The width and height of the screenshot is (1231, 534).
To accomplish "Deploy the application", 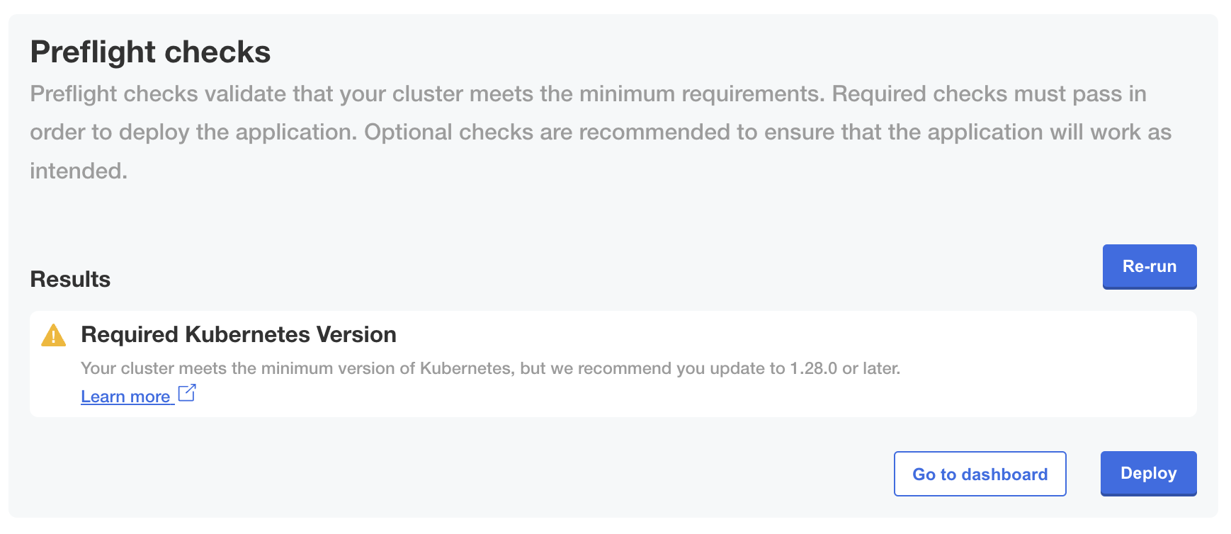I will point(1148,473).
